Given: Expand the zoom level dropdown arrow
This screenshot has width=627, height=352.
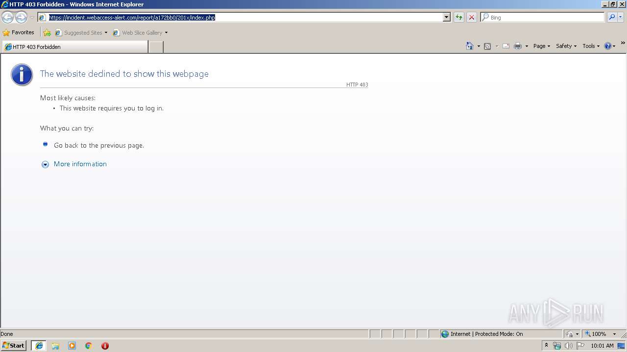Looking at the screenshot, I should pos(614,334).
